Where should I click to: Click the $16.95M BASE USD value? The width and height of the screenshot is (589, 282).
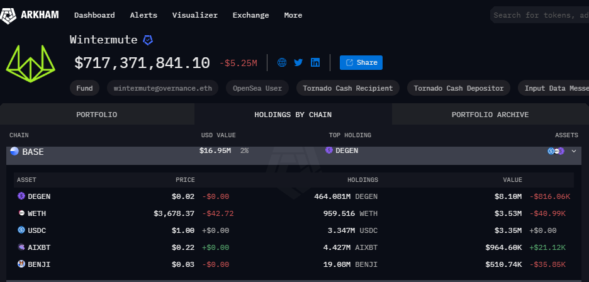pyautogui.click(x=215, y=150)
